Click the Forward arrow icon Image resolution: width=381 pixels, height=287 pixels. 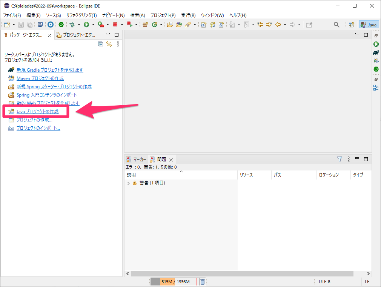pyautogui.click(x=292, y=25)
